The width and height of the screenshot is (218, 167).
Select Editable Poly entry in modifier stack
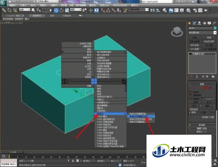point(202,54)
